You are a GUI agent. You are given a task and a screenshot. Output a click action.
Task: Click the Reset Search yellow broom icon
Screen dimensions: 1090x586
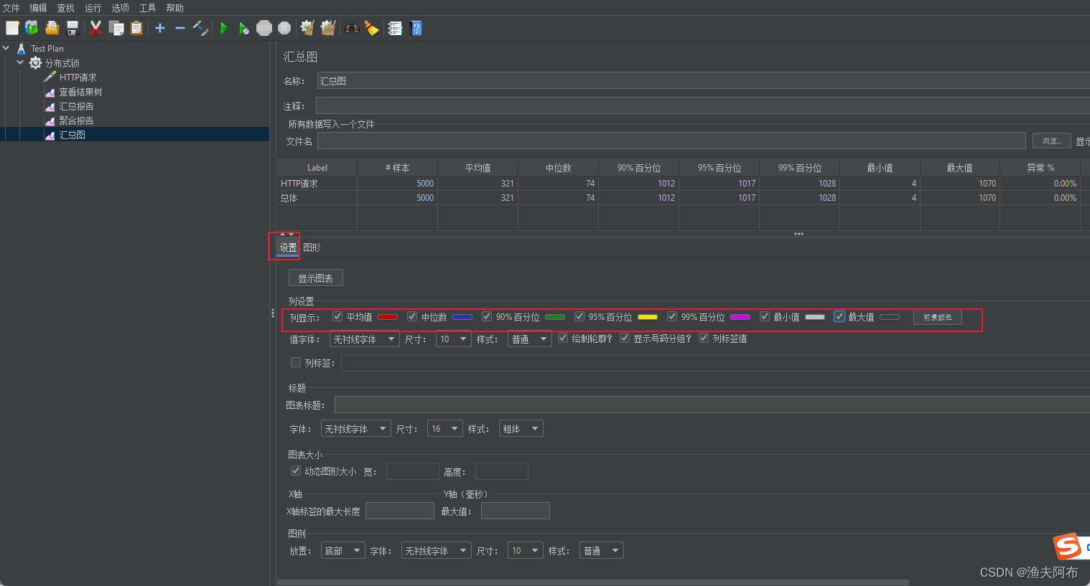point(371,28)
